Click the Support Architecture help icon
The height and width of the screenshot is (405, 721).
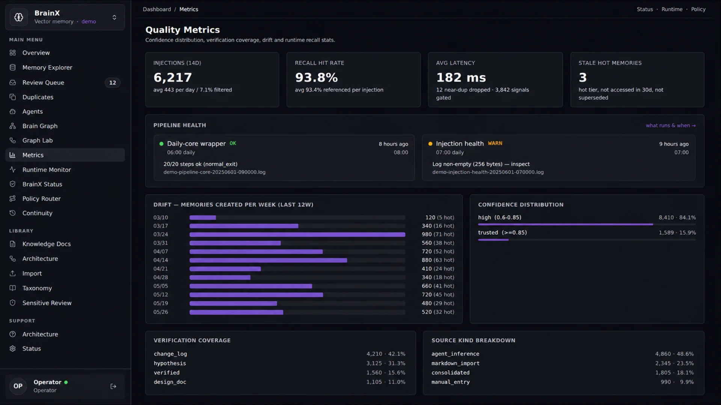13,334
